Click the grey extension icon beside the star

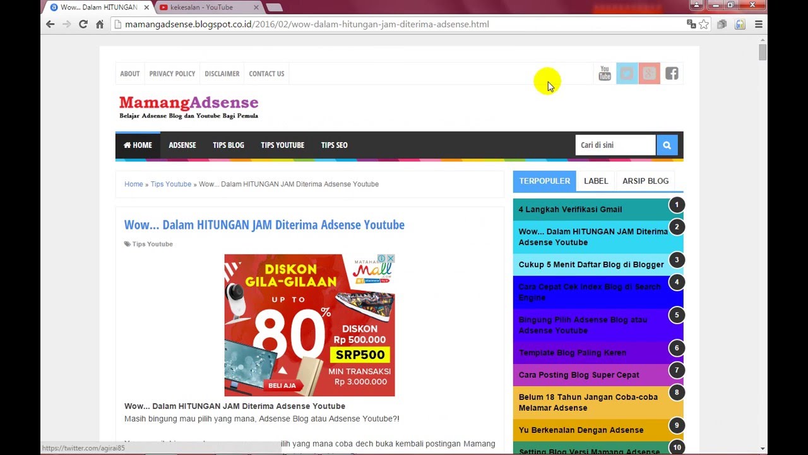(722, 24)
